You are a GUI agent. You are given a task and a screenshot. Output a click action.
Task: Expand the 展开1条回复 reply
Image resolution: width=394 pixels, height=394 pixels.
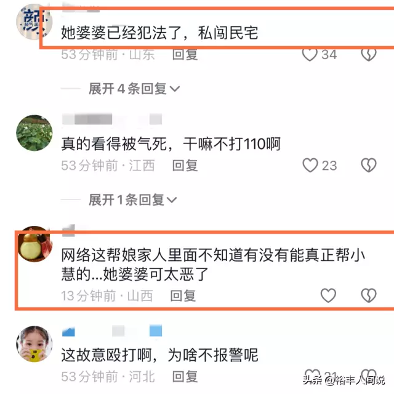[x=133, y=199]
